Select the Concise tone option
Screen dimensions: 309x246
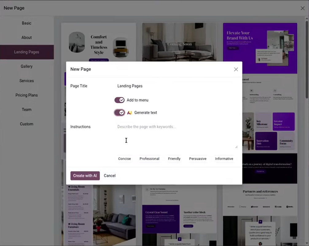tap(124, 158)
